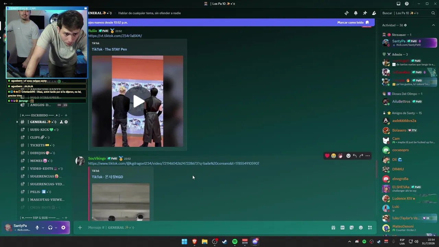The height and width of the screenshot is (247, 439).
Task: Open SantyPa streamer member entry
Action: click(x=409, y=43)
